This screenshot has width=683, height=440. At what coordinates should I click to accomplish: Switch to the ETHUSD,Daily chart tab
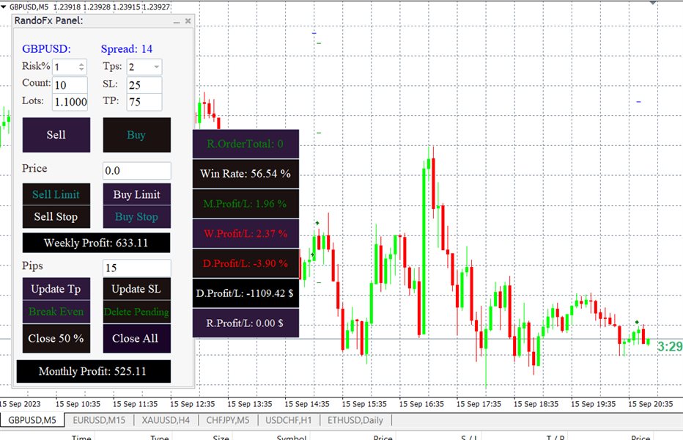coord(355,420)
